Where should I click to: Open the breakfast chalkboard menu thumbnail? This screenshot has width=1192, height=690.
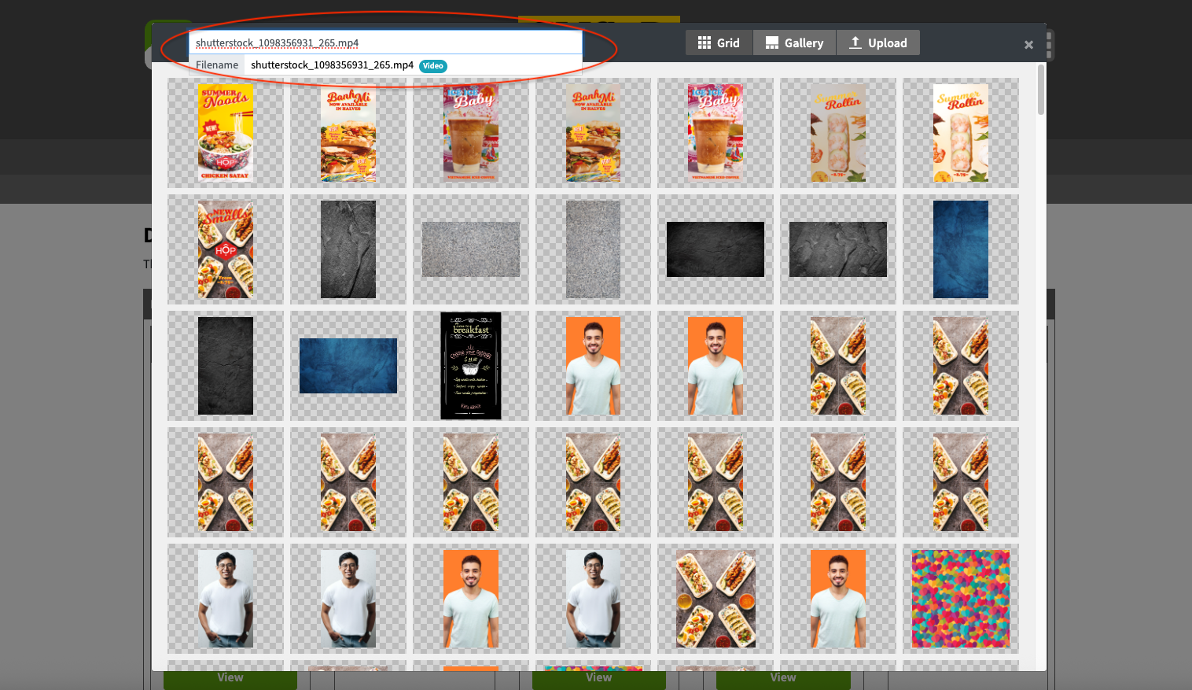471,366
